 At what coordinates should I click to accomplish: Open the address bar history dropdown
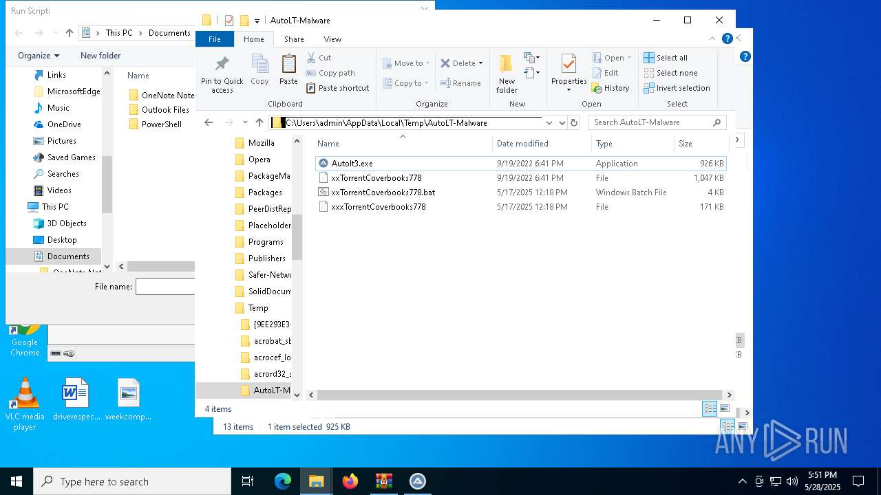click(549, 122)
